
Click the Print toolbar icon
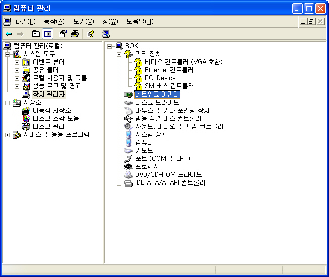click(75, 34)
